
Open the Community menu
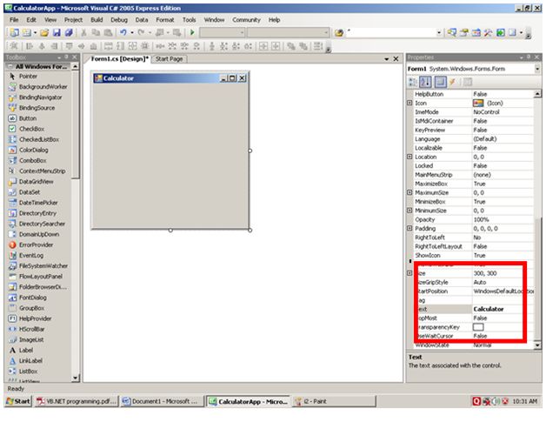(247, 20)
